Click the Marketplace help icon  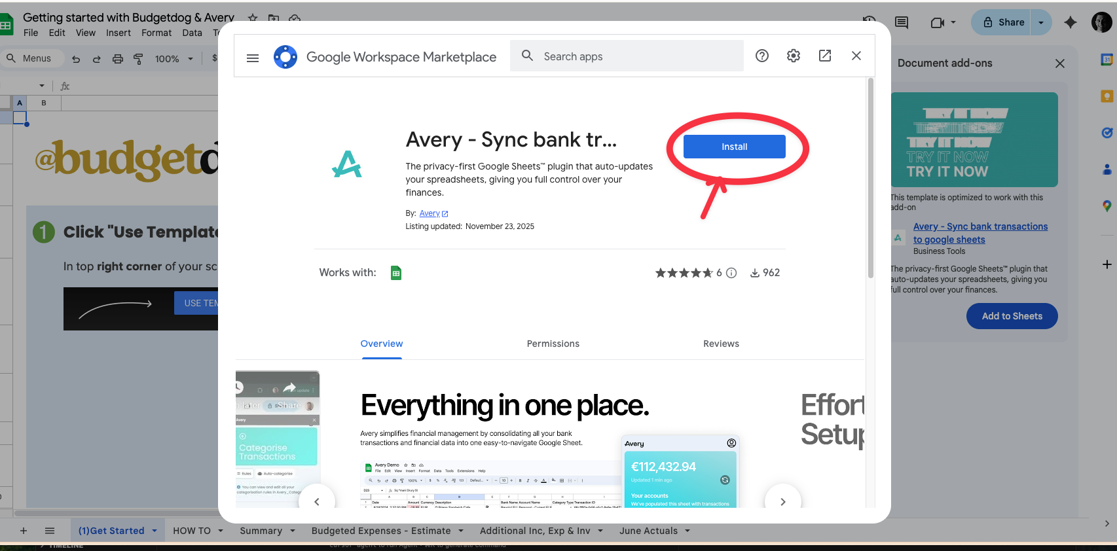761,56
